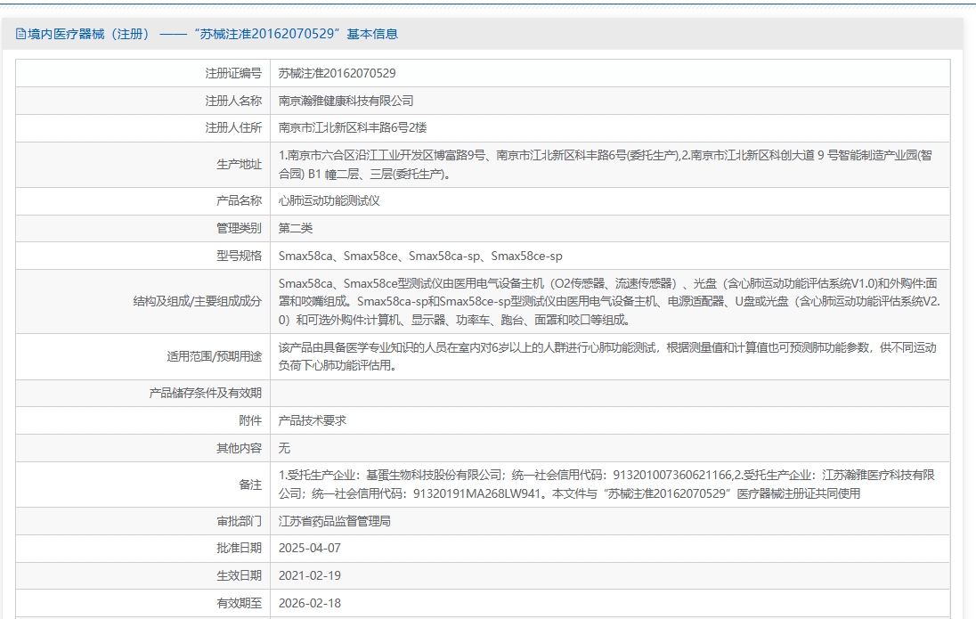
Task: Click the 生效日期 label
Action: point(239,575)
